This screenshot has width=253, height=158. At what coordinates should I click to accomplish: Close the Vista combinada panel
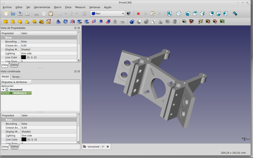pyautogui.click(x=79, y=71)
